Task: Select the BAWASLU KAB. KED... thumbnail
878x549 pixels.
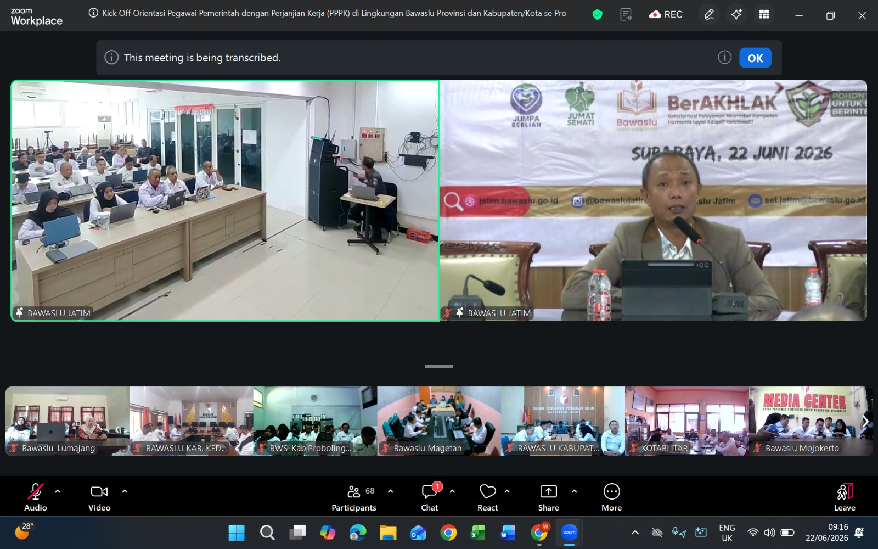Action: coord(192,421)
